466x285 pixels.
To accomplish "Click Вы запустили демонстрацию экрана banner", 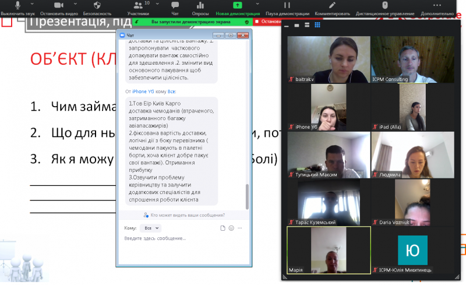I will coord(191,22).
